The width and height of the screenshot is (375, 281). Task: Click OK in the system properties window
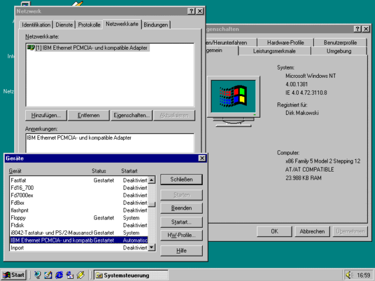coord(274,232)
